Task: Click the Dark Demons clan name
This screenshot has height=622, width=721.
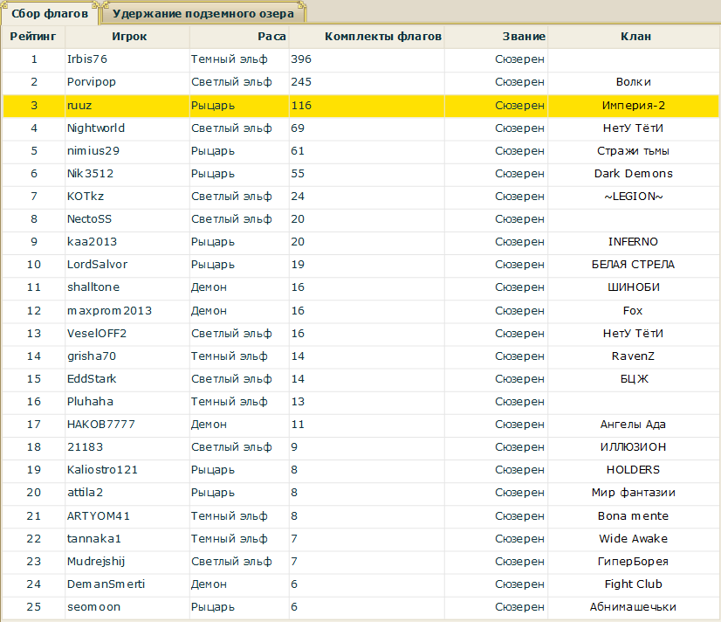Action: (x=634, y=174)
